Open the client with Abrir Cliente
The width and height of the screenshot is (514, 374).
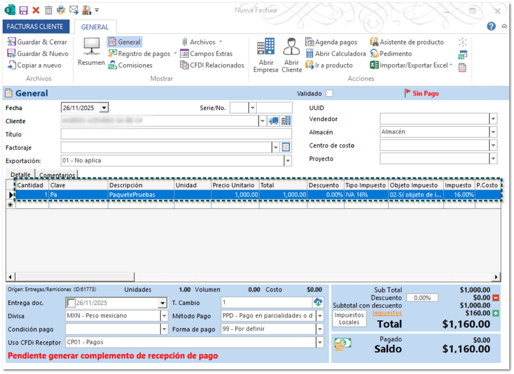click(x=292, y=54)
